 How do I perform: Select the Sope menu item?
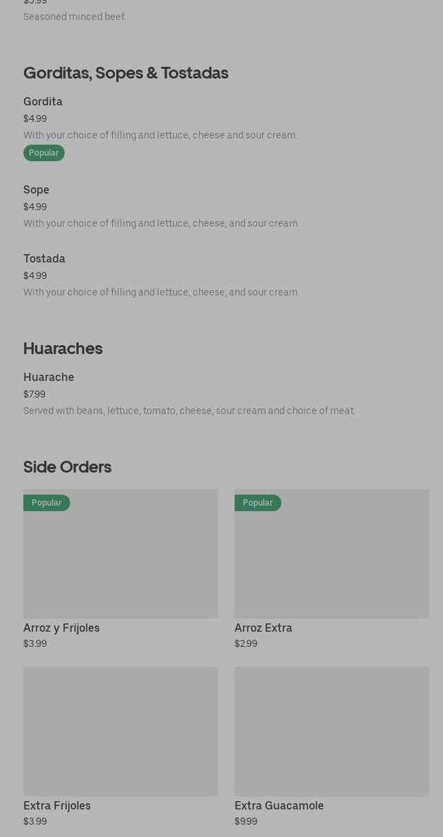point(36,190)
